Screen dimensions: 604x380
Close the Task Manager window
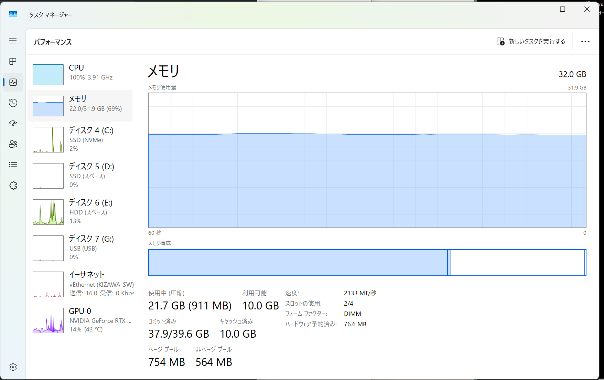tap(587, 9)
